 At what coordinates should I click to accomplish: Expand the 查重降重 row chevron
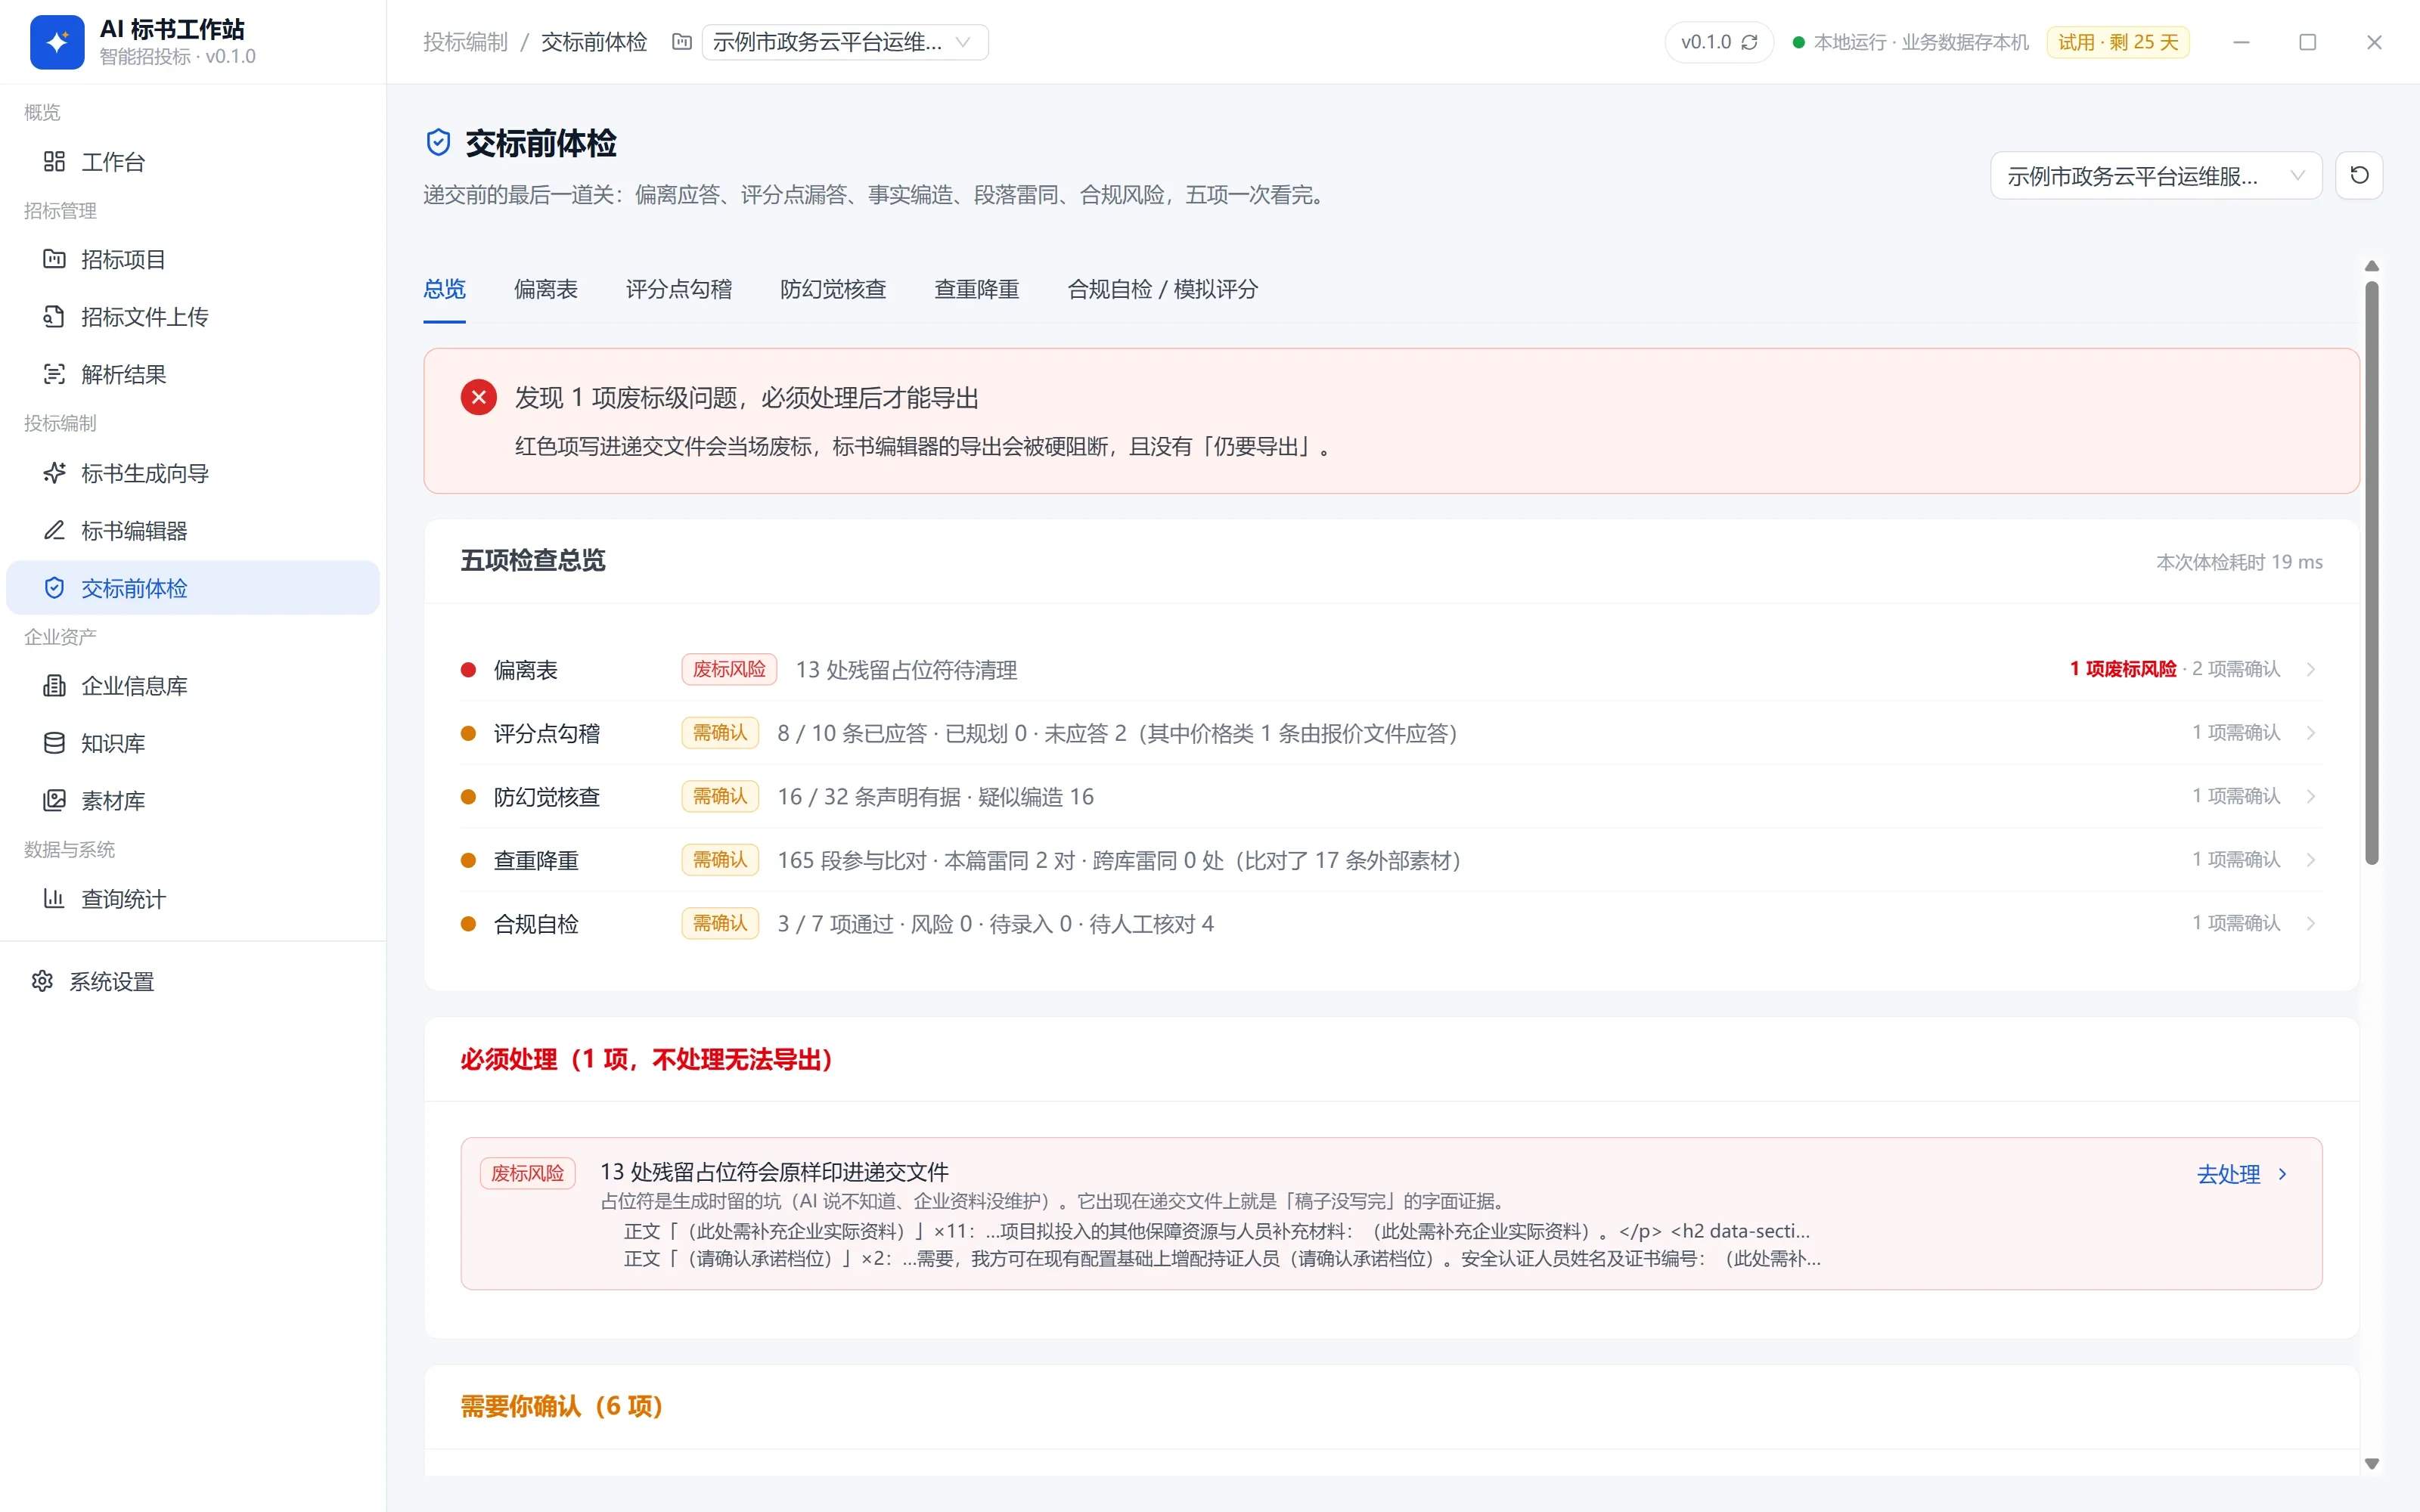coord(2311,860)
